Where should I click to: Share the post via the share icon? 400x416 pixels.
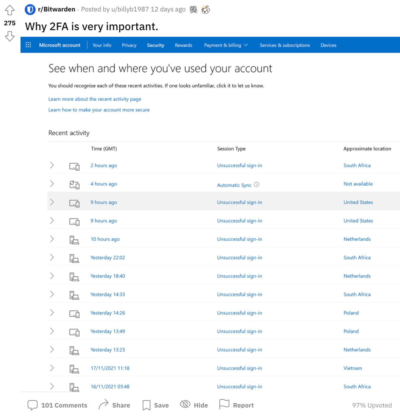103,405
